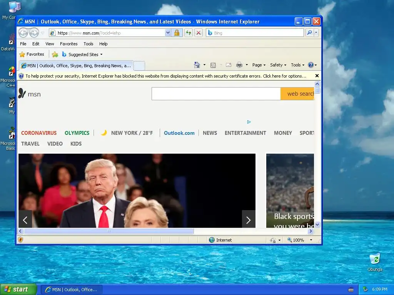394x295 pixels.
Task: Click the AdChoices triangle icon
Action: coord(249,122)
